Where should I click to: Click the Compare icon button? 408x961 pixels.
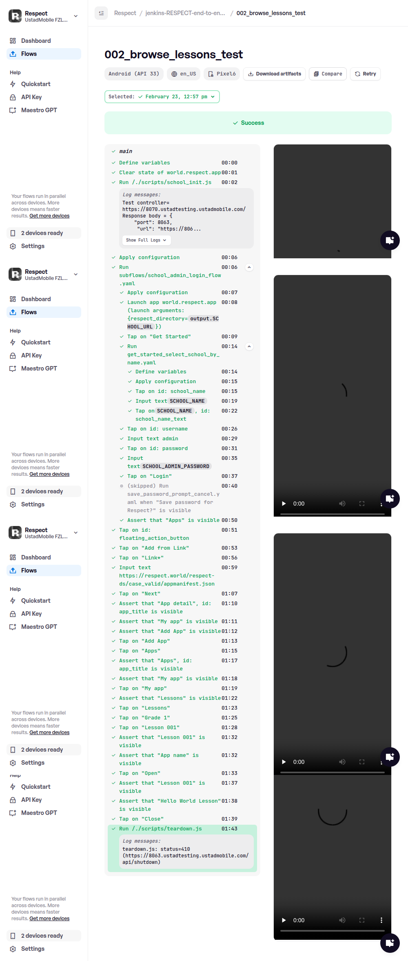(316, 74)
